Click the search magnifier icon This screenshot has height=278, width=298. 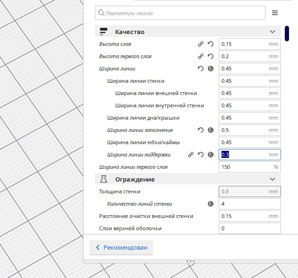pyautogui.click(x=101, y=13)
